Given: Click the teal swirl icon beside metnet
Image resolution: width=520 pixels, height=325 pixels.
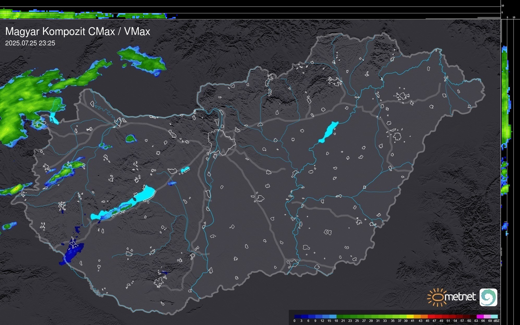Looking at the screenshot, I should coord(488,297).
